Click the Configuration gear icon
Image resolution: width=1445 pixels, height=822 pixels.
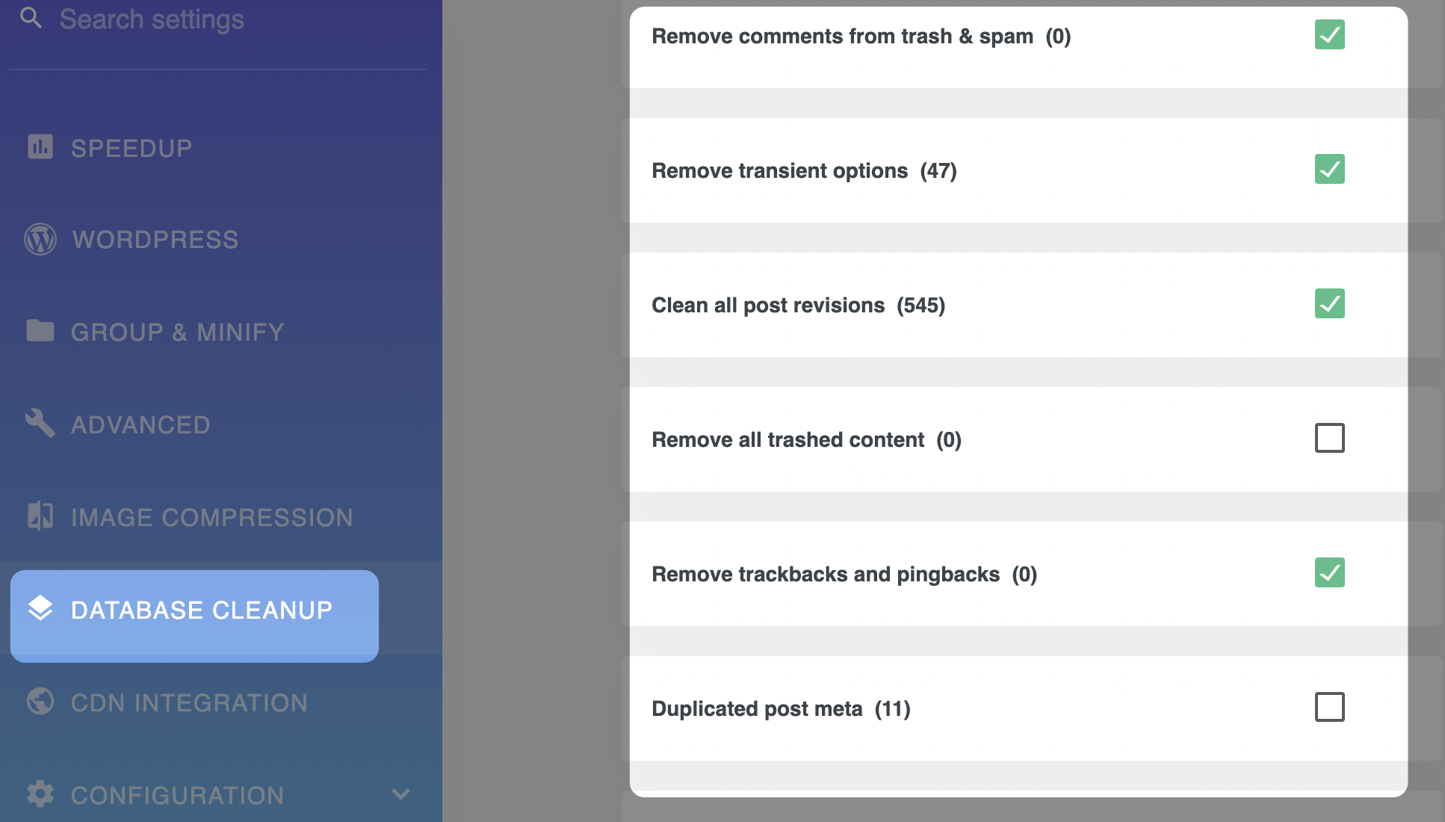point(40,794)
